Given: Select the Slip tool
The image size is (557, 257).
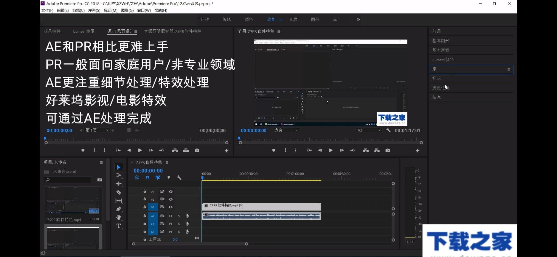Looking at the screenshot, I should point(119,201).
